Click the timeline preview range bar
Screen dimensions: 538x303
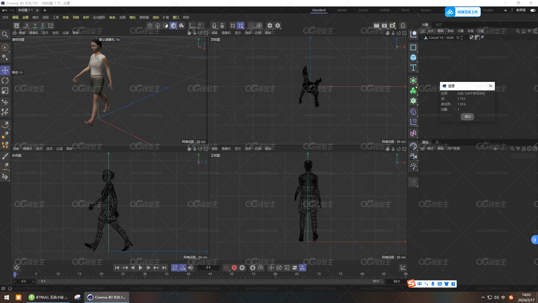[210, 281]
